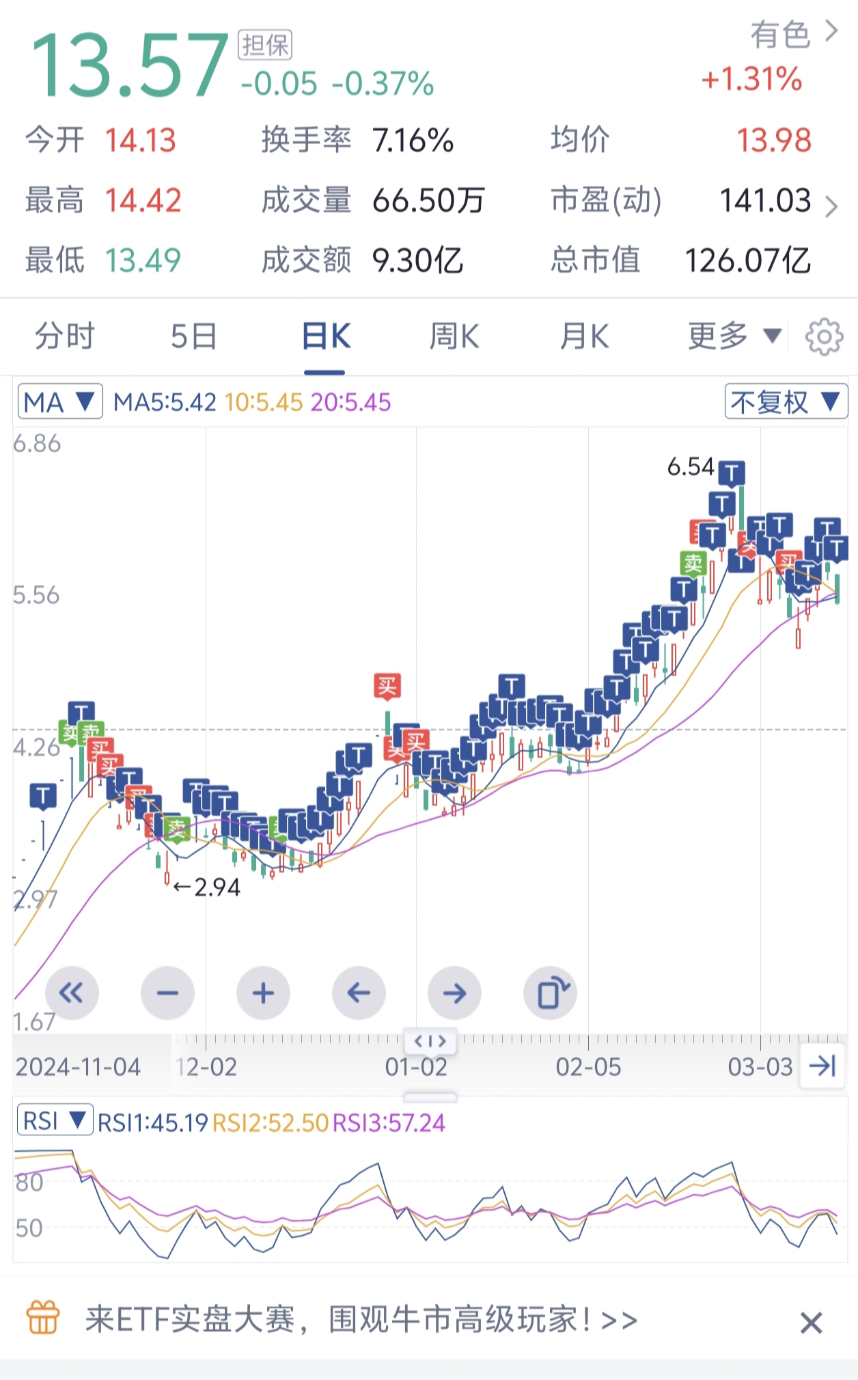Click the timeline range slider handle
858x1380 pixels.
pyautogui.click(x=430, y=1041)
